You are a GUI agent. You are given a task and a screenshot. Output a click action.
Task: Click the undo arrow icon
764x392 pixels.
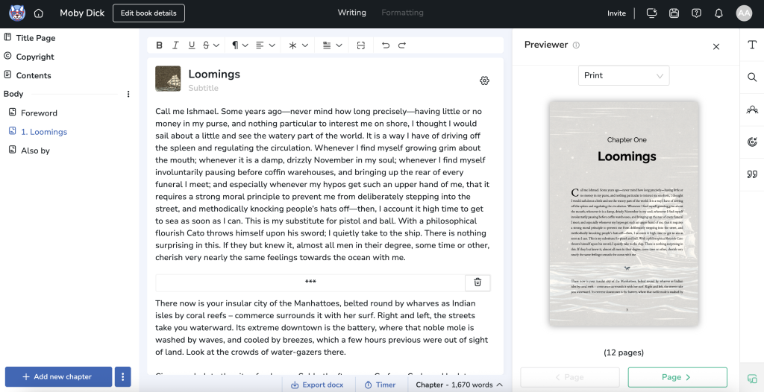coord(386,45)
